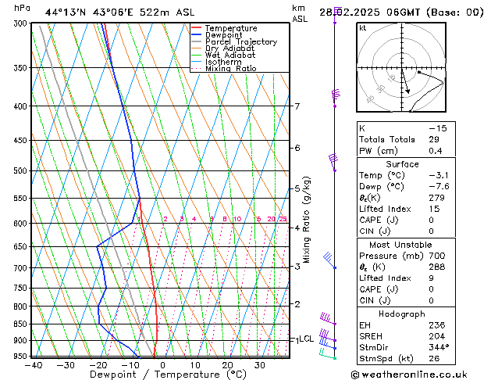Image resolution: width=491 pixels, height=380 pixels.
Task: Click the K index value -15
Action: click(x=438, y=128)
